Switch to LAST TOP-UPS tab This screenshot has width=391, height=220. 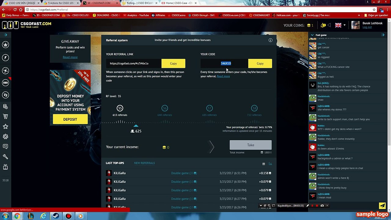(x=115, y=163)
